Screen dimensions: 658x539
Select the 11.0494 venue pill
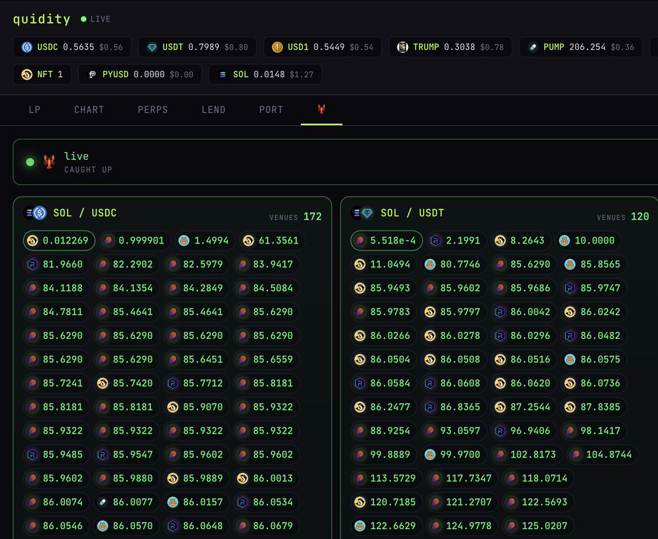tap(383, 264)
